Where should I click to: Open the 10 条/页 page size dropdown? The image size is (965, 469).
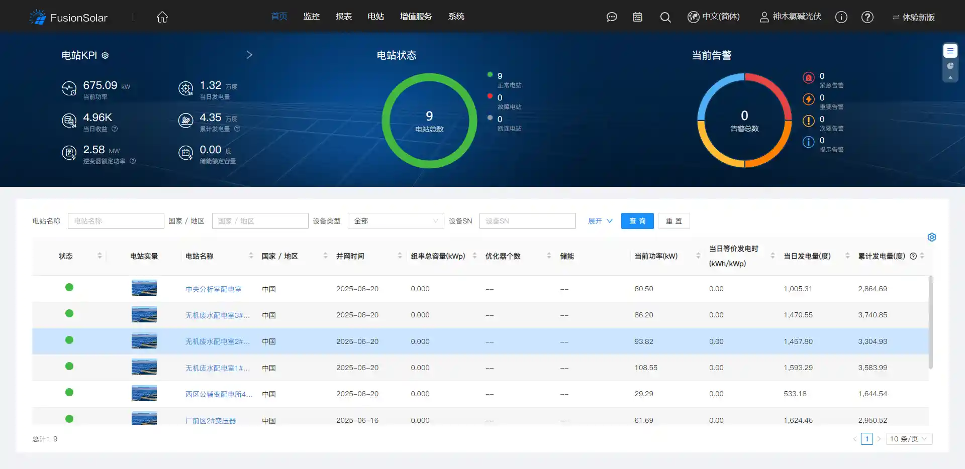click(909, 439)
